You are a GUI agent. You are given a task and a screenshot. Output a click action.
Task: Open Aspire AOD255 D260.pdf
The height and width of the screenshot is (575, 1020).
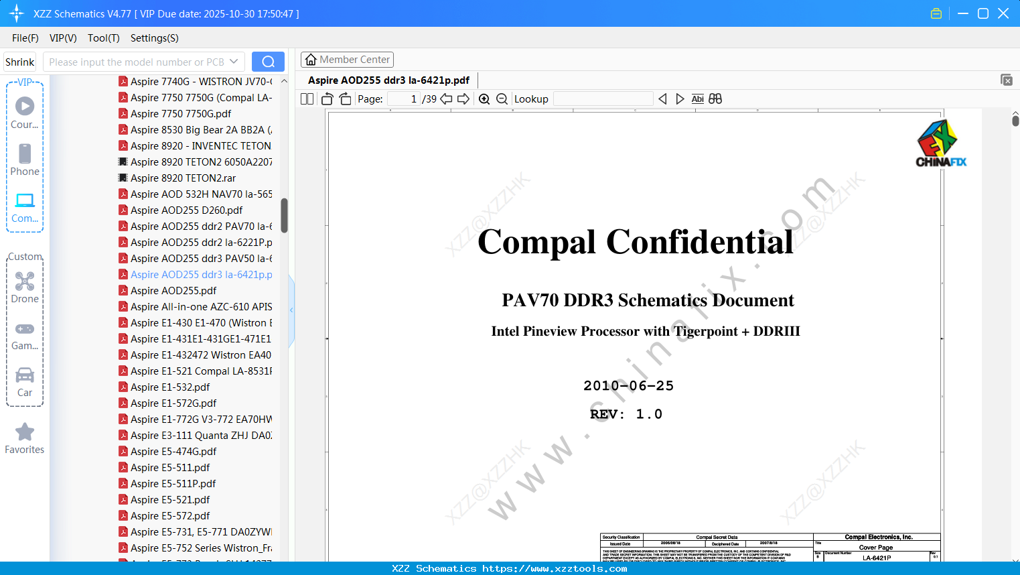tap(181, 210)
